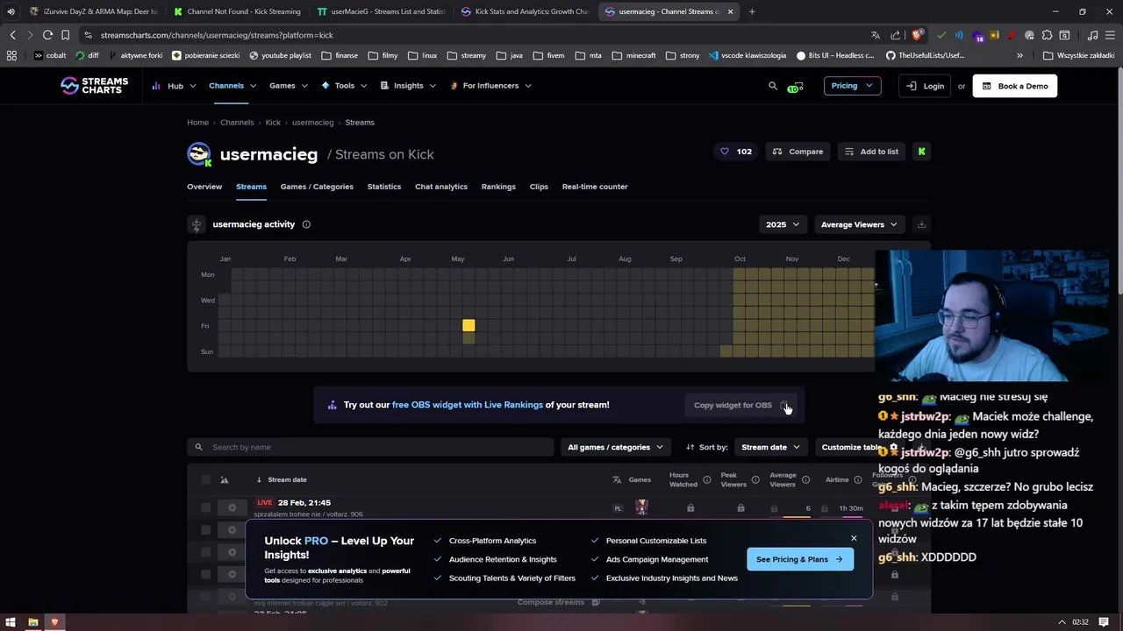Image resolution: width=1123 pixels, height=631 pixels.
Task: Open the Brave hamburger menu
Action: click(1110, 35)
